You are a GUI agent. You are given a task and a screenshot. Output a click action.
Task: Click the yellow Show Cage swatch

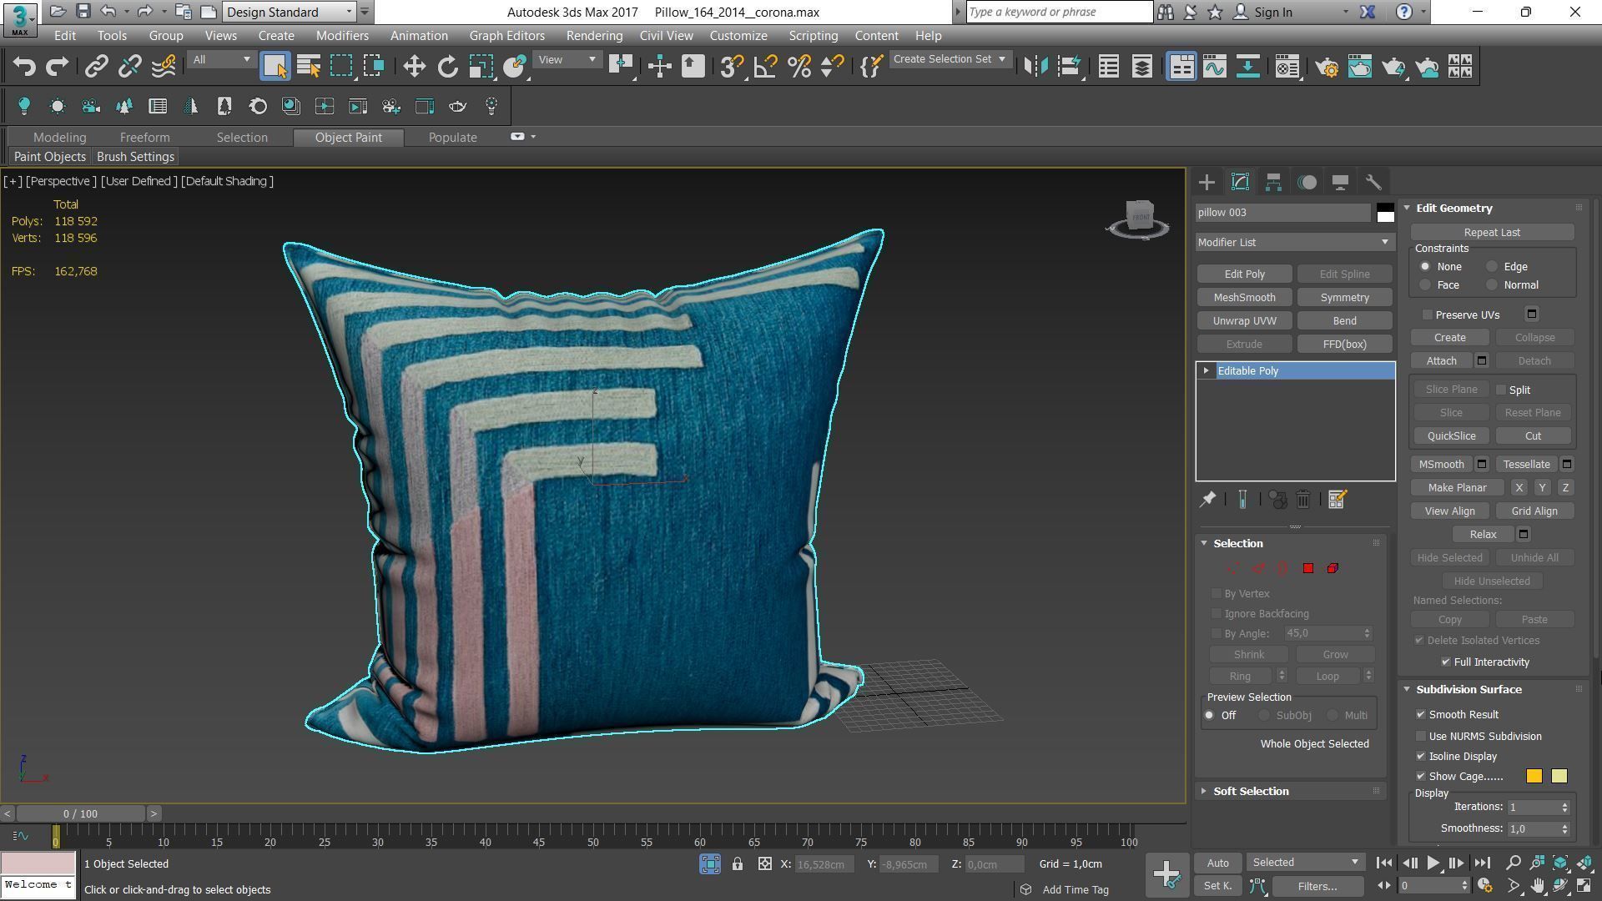(1559, 777)
